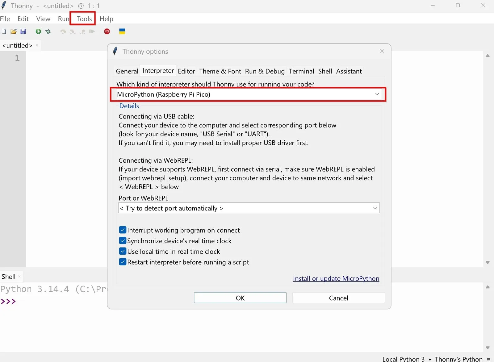Disable Restart interpreter before running a script
Screen dimensions: 494x362
(123, 262)
